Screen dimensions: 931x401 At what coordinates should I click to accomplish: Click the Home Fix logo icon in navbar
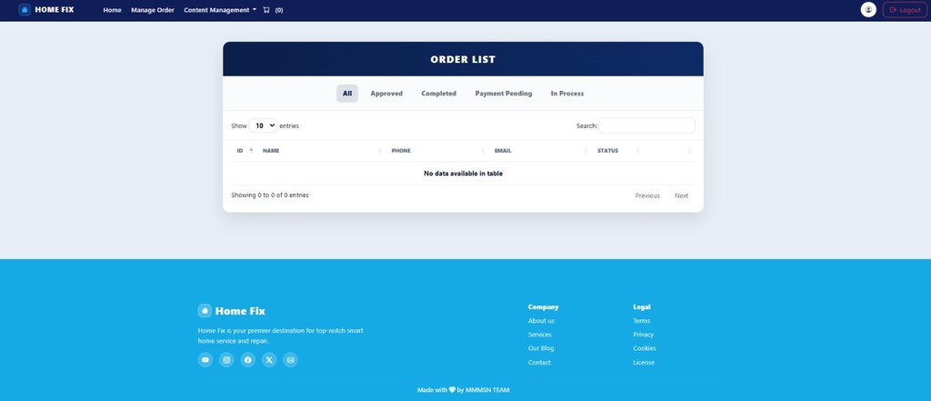25,9
